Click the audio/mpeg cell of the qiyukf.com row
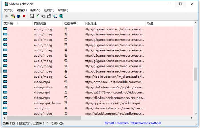Image resolution: width=200 pixels, height=128 pixels. (43, 114)
